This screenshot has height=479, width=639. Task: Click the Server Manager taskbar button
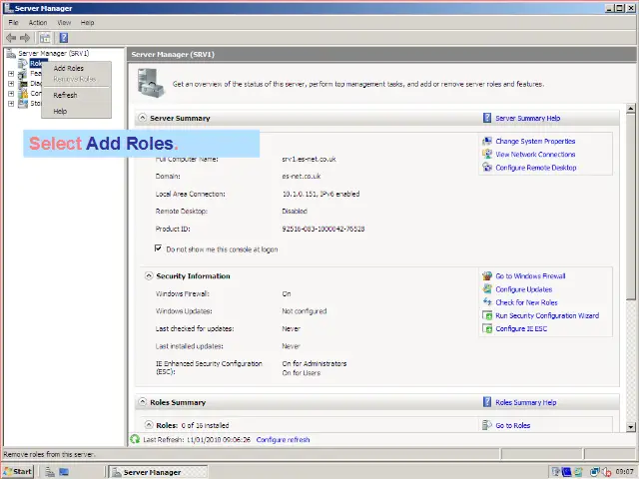coord(158,472)
